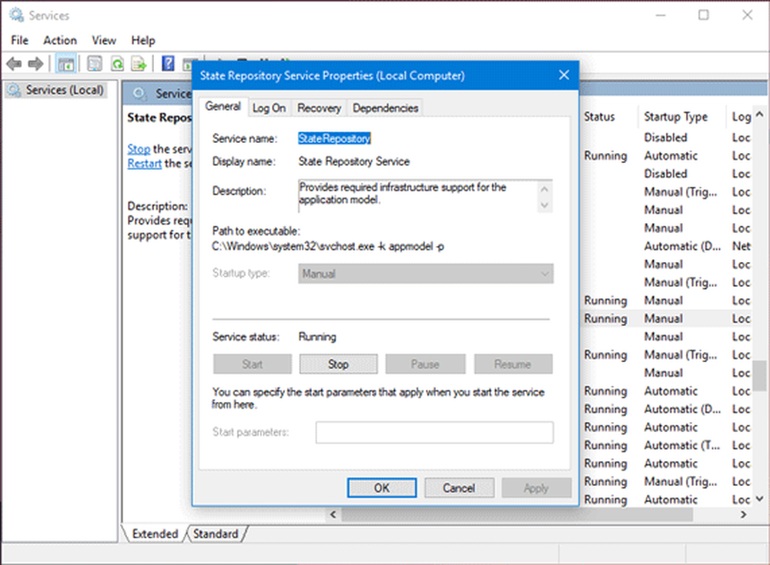Screen dimensions: 770x565
Task: Click the Stop the service link
Action: [139, 149]
